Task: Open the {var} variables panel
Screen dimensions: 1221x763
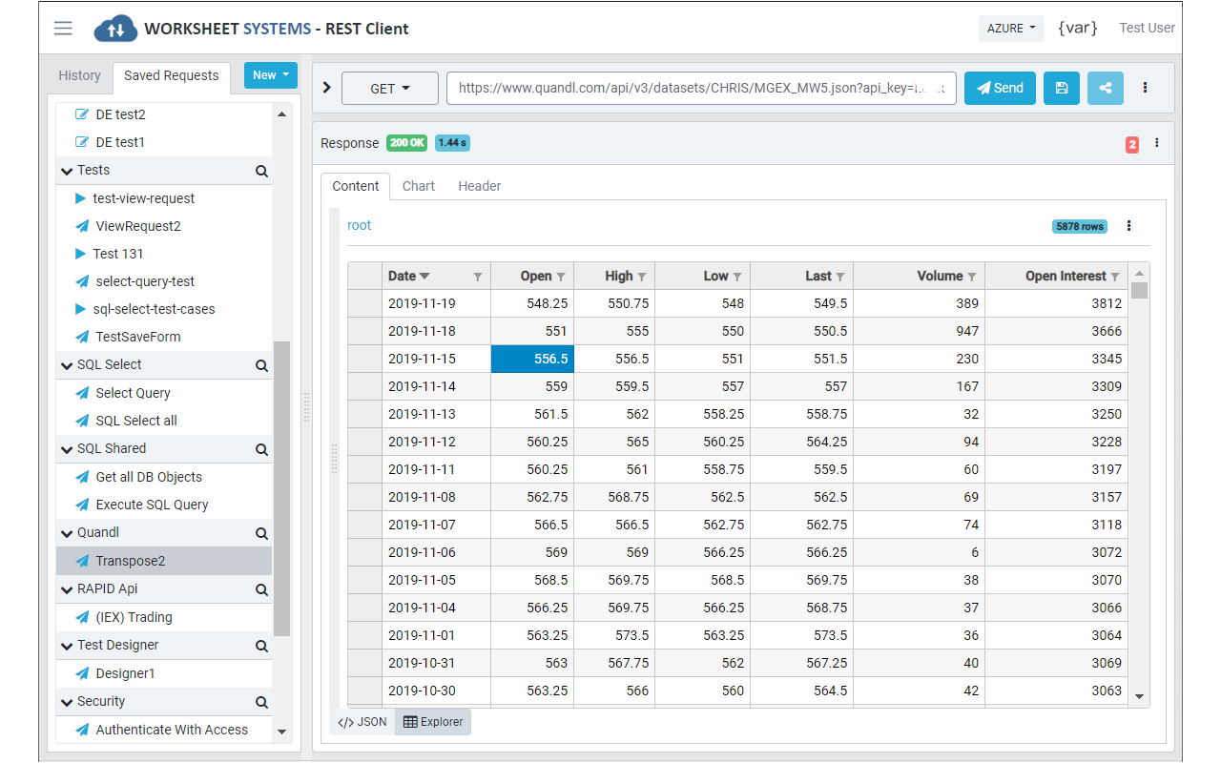Action: (x=1078, y=28)
